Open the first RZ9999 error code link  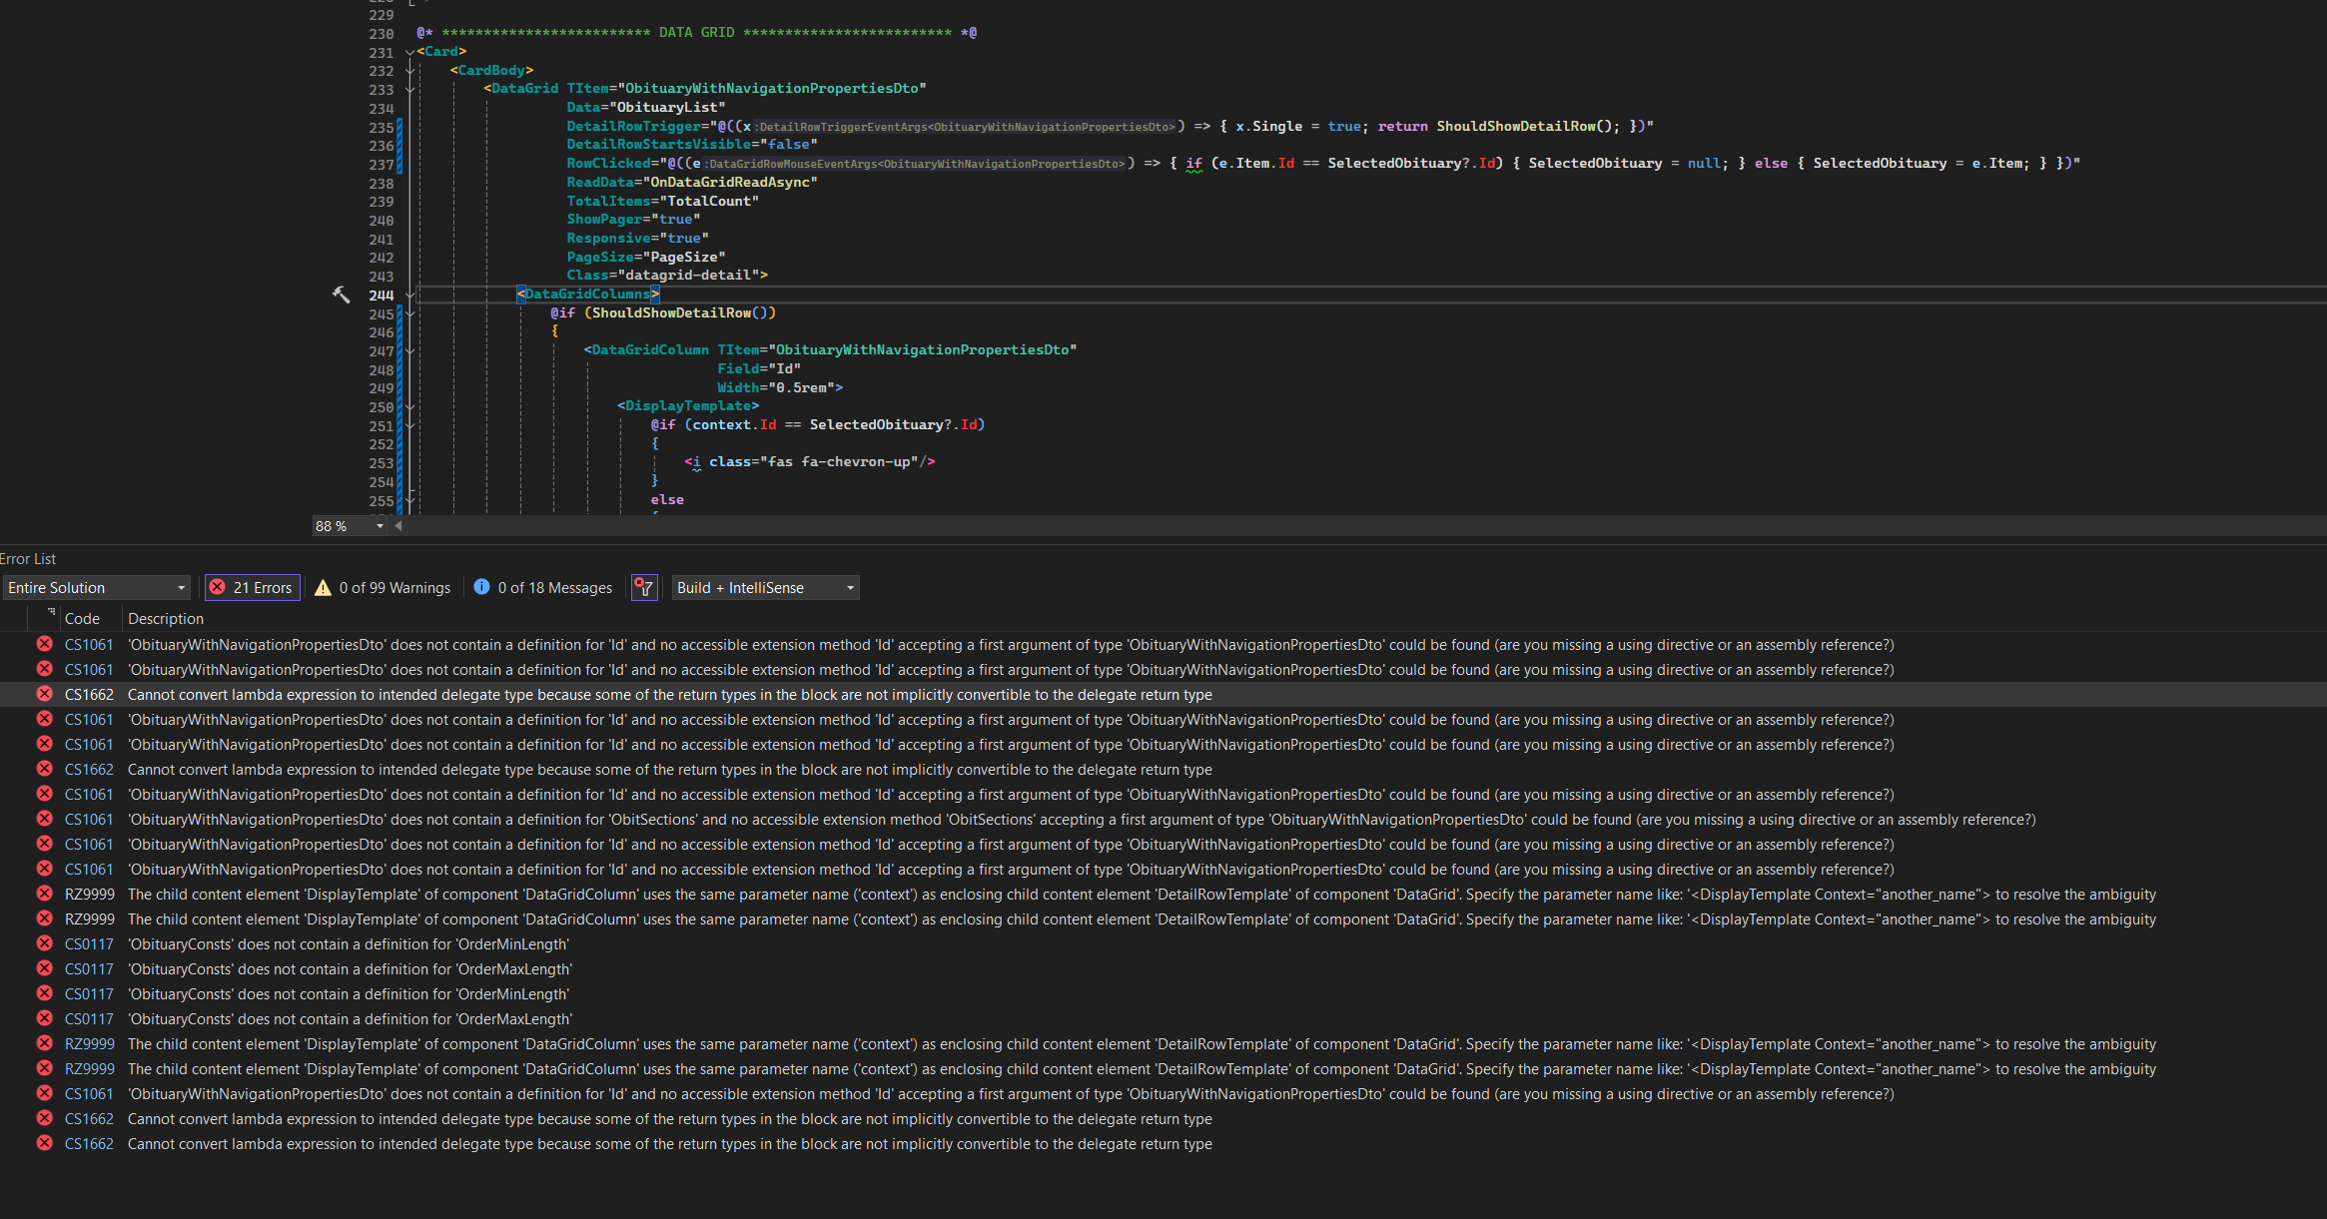[x=89, y=895]
